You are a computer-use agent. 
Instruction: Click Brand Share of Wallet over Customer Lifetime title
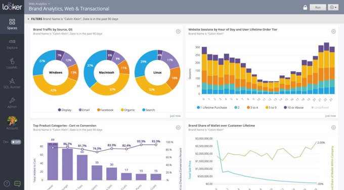(222, 125)
